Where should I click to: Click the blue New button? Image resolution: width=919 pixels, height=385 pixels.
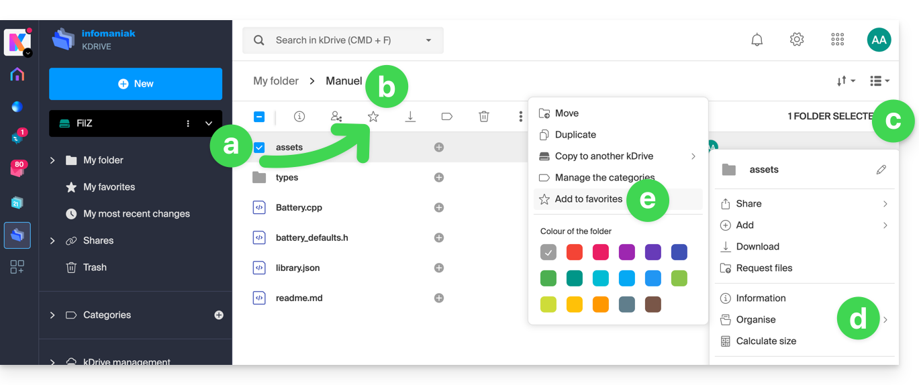click(x=136, y=84)
